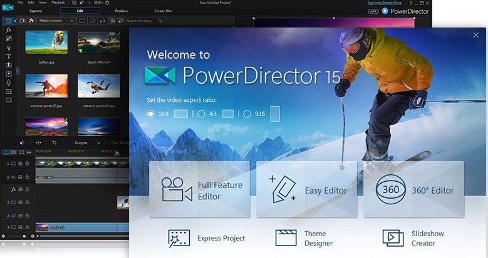Open the Media Content dropdown

click(56, 21)
